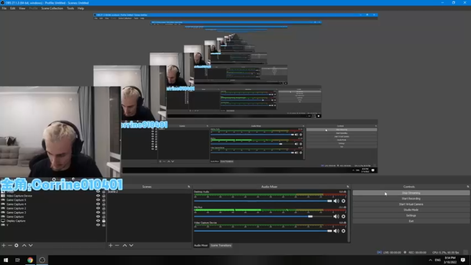Open Mic/Aux gear settings
The image size is (471, 265).
tap(343, 216)
